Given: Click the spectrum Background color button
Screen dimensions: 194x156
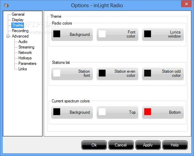Looking at the screenshot, I should click(x=72, y=112).
